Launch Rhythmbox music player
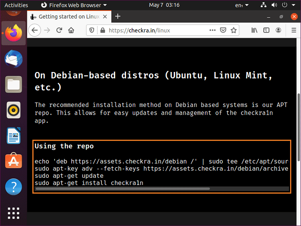 [13, 110]
